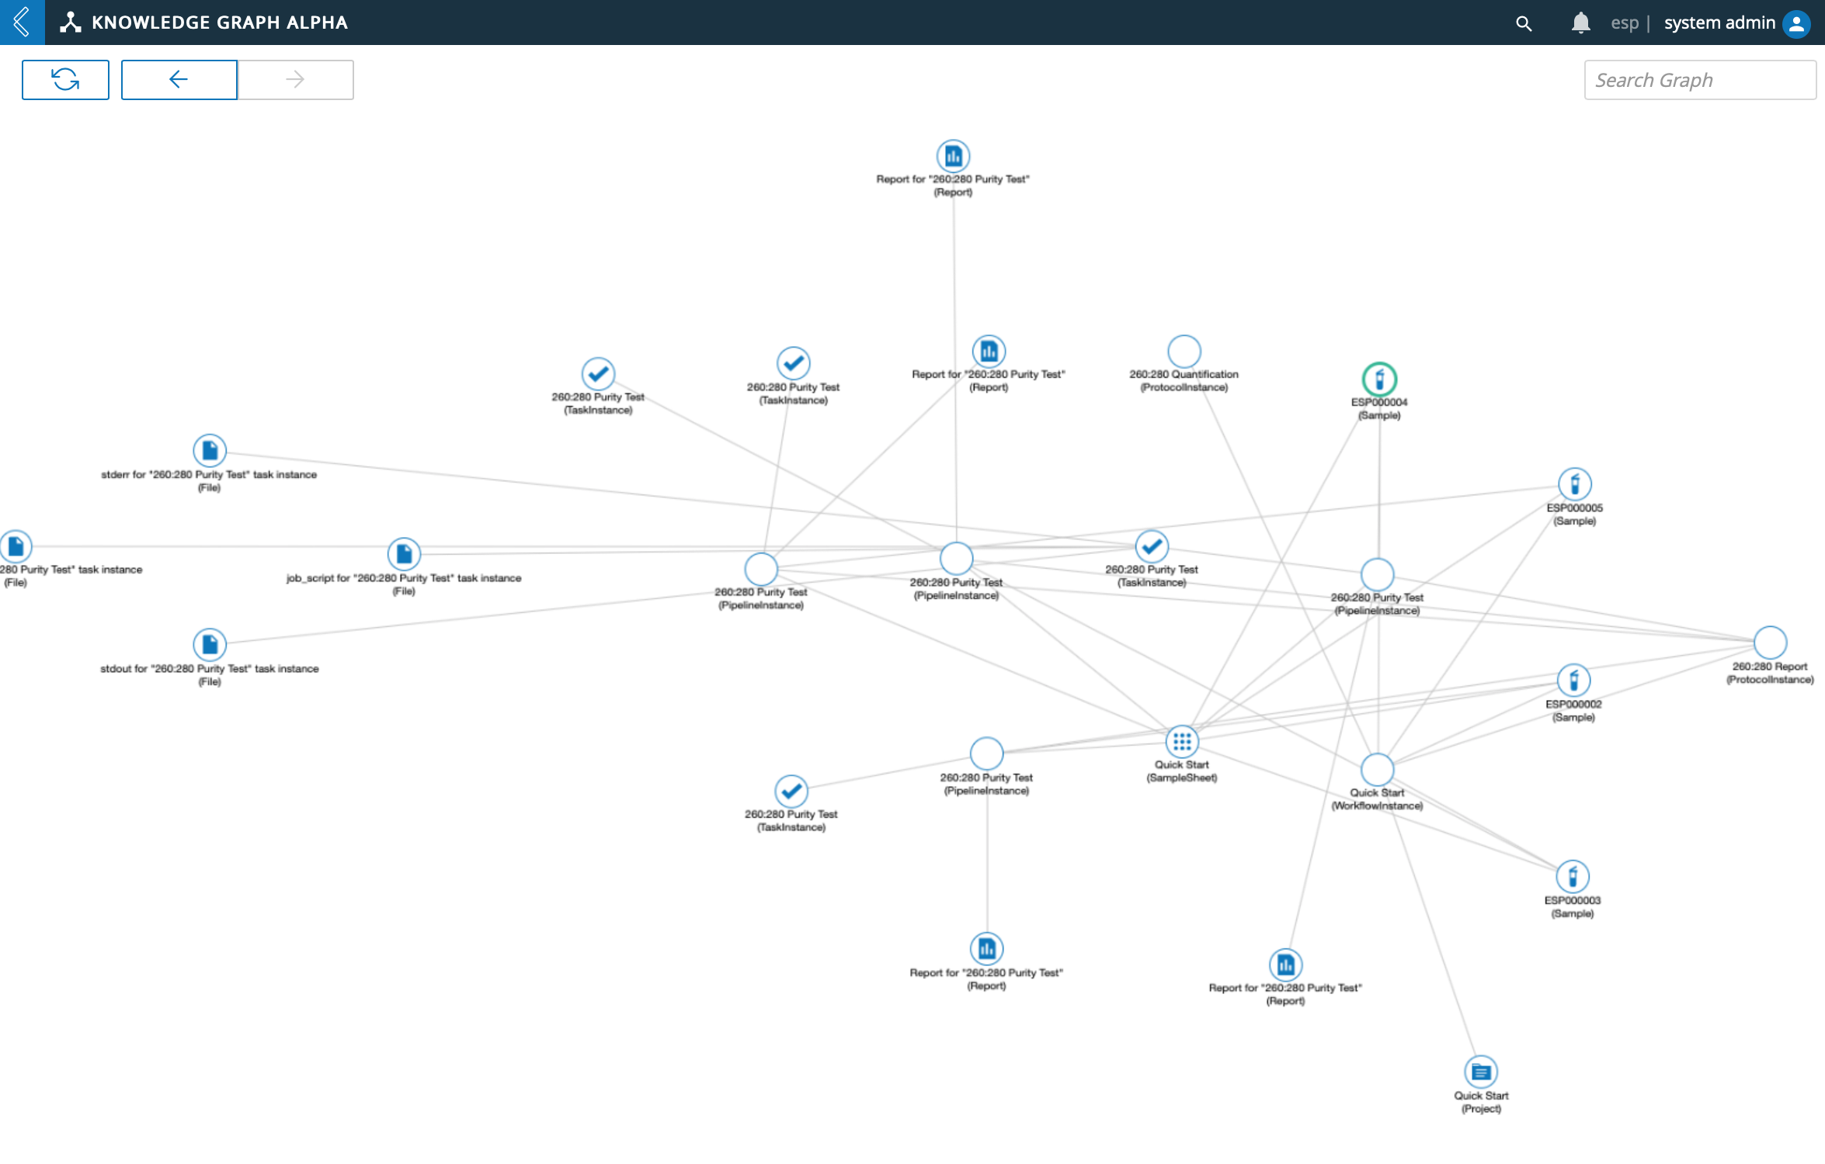The width and height of the screenshot is (1825, 1164).
Task: Select the ESP000003 sample node
Action: point(1572,877)
